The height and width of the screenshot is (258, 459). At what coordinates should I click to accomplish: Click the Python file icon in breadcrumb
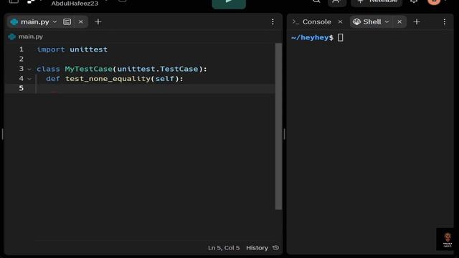click(12, 37)
